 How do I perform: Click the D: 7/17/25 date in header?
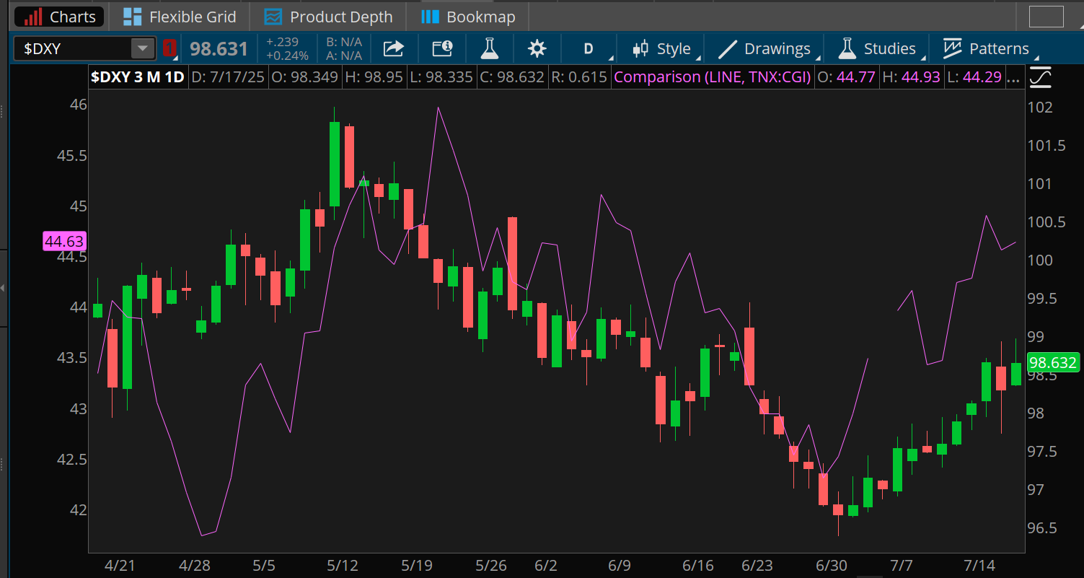pos(227,76)
